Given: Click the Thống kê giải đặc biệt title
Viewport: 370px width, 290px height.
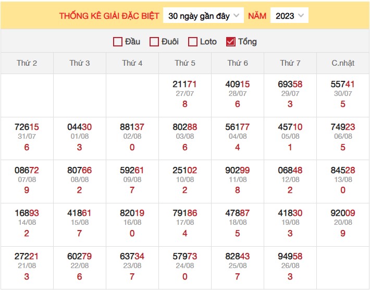Looking at the screenshot, I should [x=109, y=16].
